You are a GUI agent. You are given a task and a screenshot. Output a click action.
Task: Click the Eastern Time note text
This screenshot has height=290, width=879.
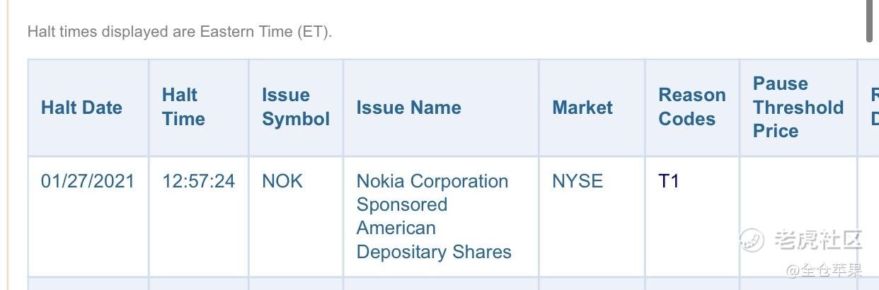(x=180, y=32)
